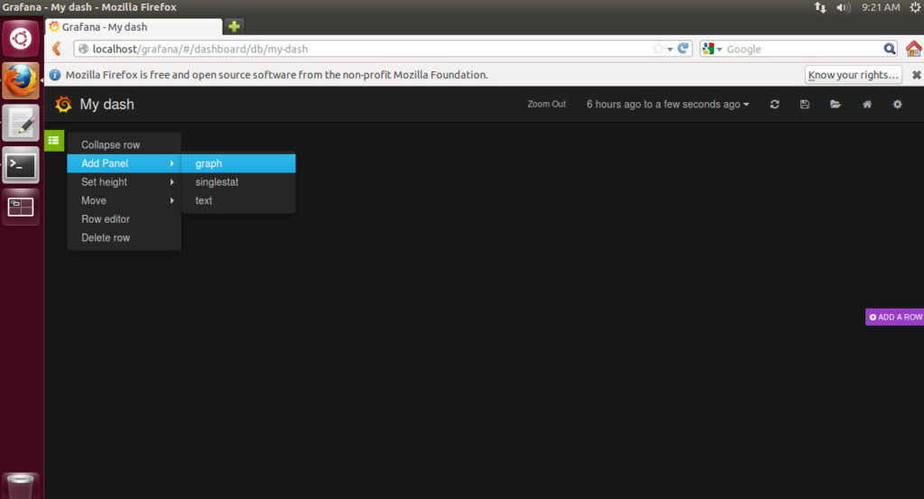Click the site identity globe icon

point(83,49)
